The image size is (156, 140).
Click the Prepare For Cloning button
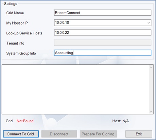(x=98, y=134)
